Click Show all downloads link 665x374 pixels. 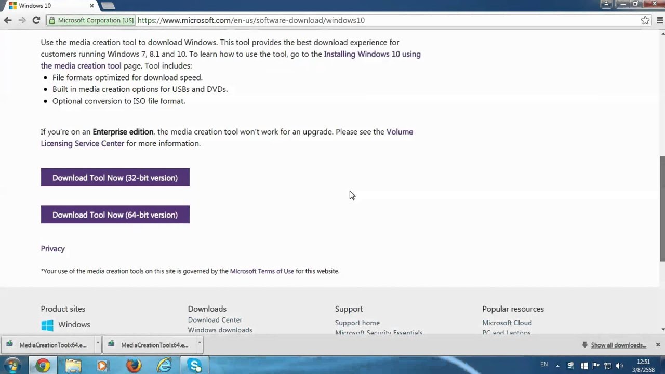[618, 345]
